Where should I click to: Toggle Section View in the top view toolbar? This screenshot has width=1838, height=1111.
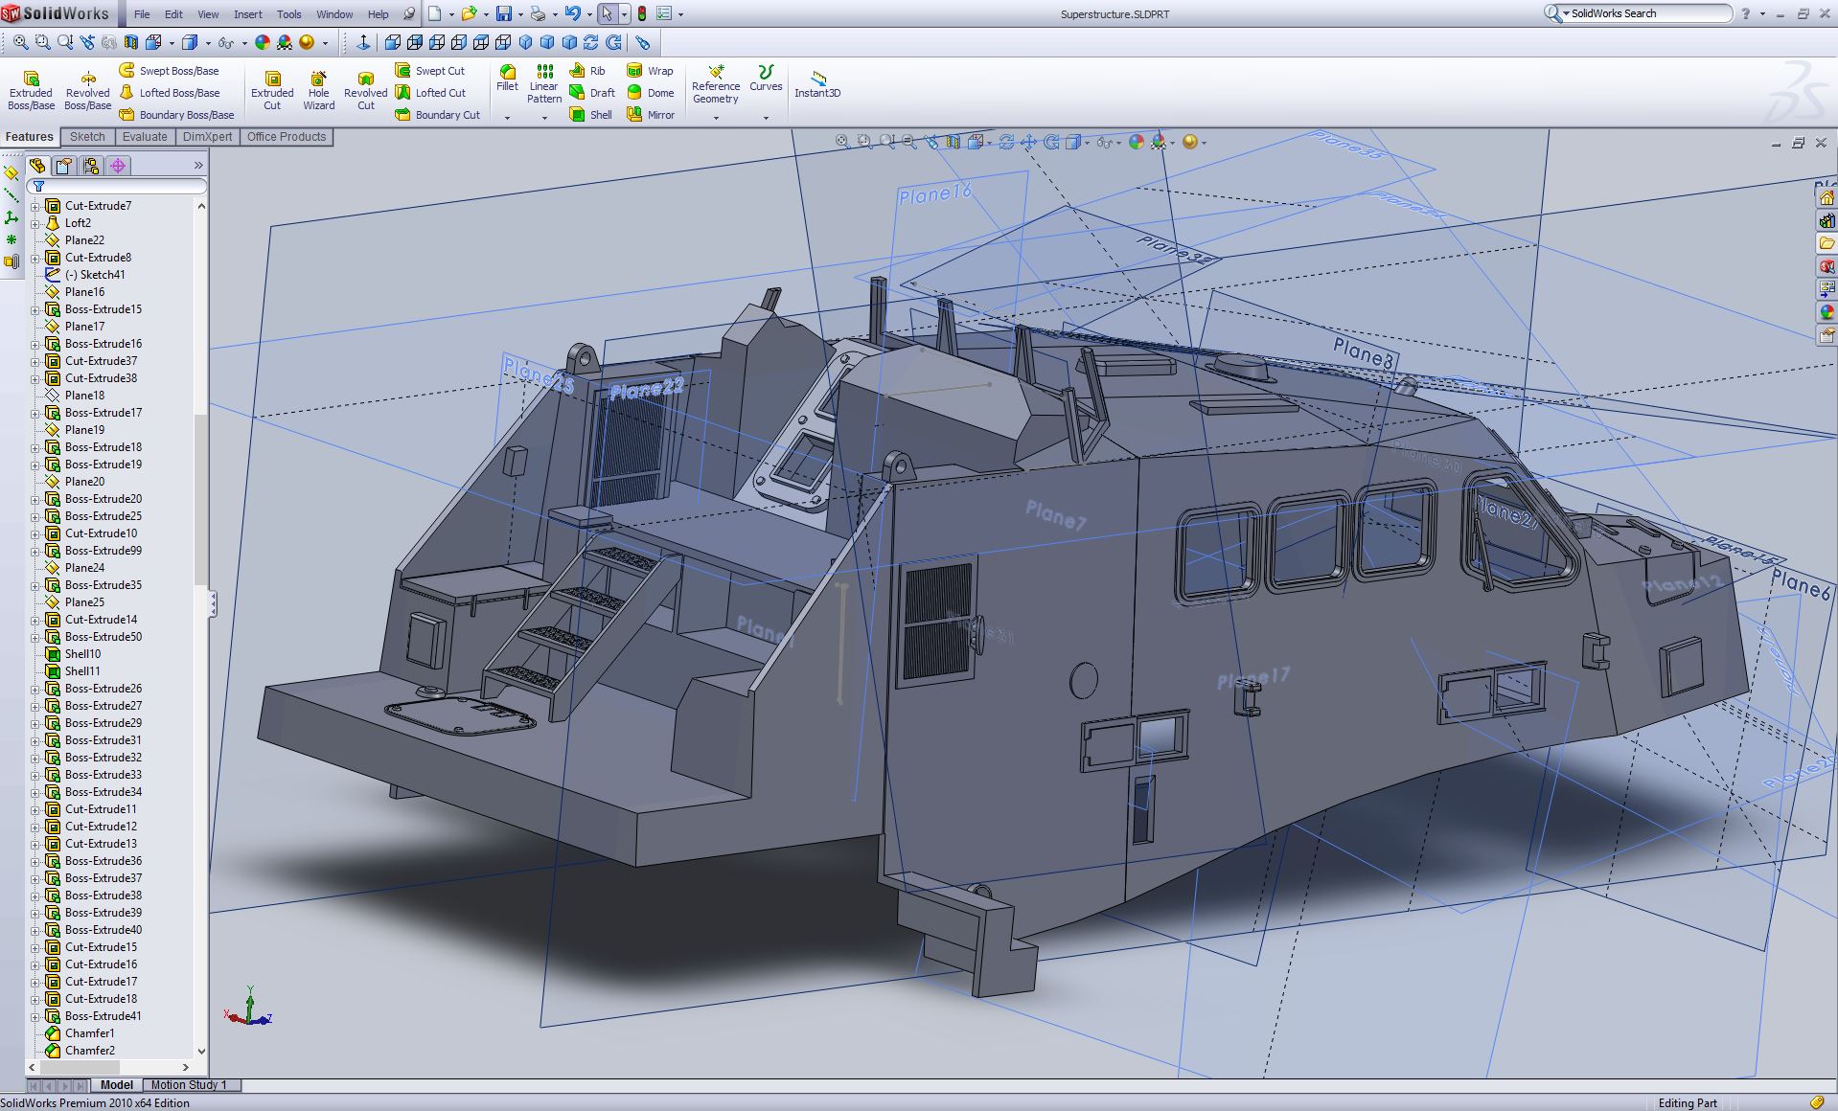point(131,42)
